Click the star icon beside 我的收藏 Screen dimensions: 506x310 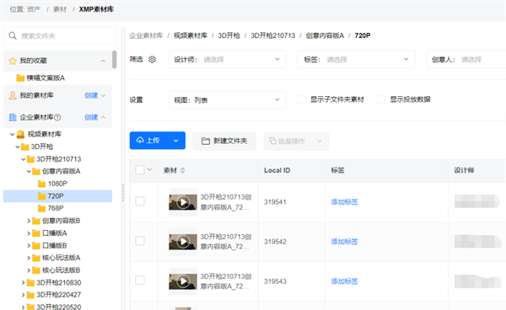(13, 61)
